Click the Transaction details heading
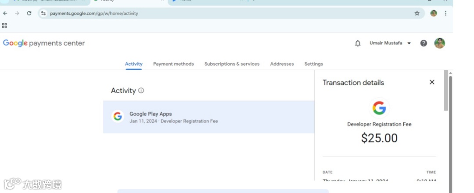 click(353, 83)
